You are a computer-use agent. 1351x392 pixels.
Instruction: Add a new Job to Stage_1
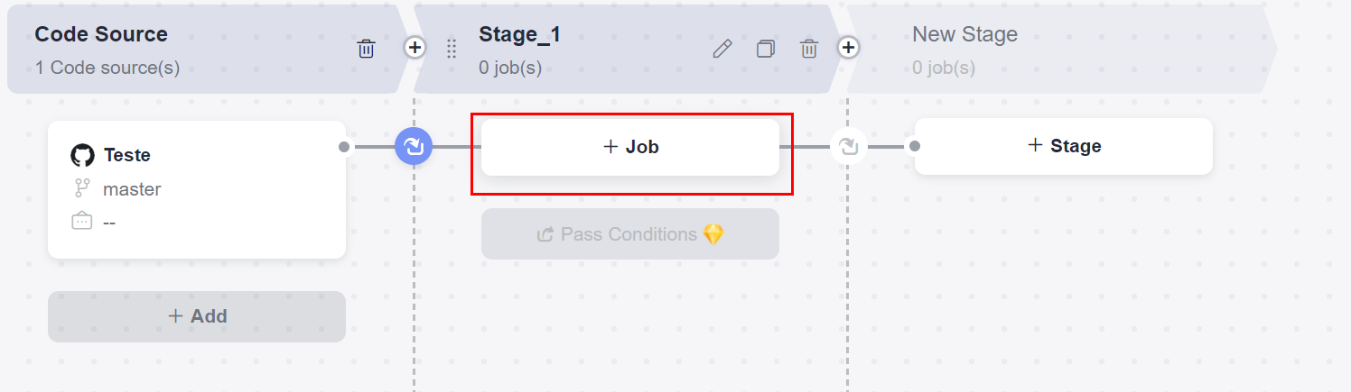click(630, 147)
